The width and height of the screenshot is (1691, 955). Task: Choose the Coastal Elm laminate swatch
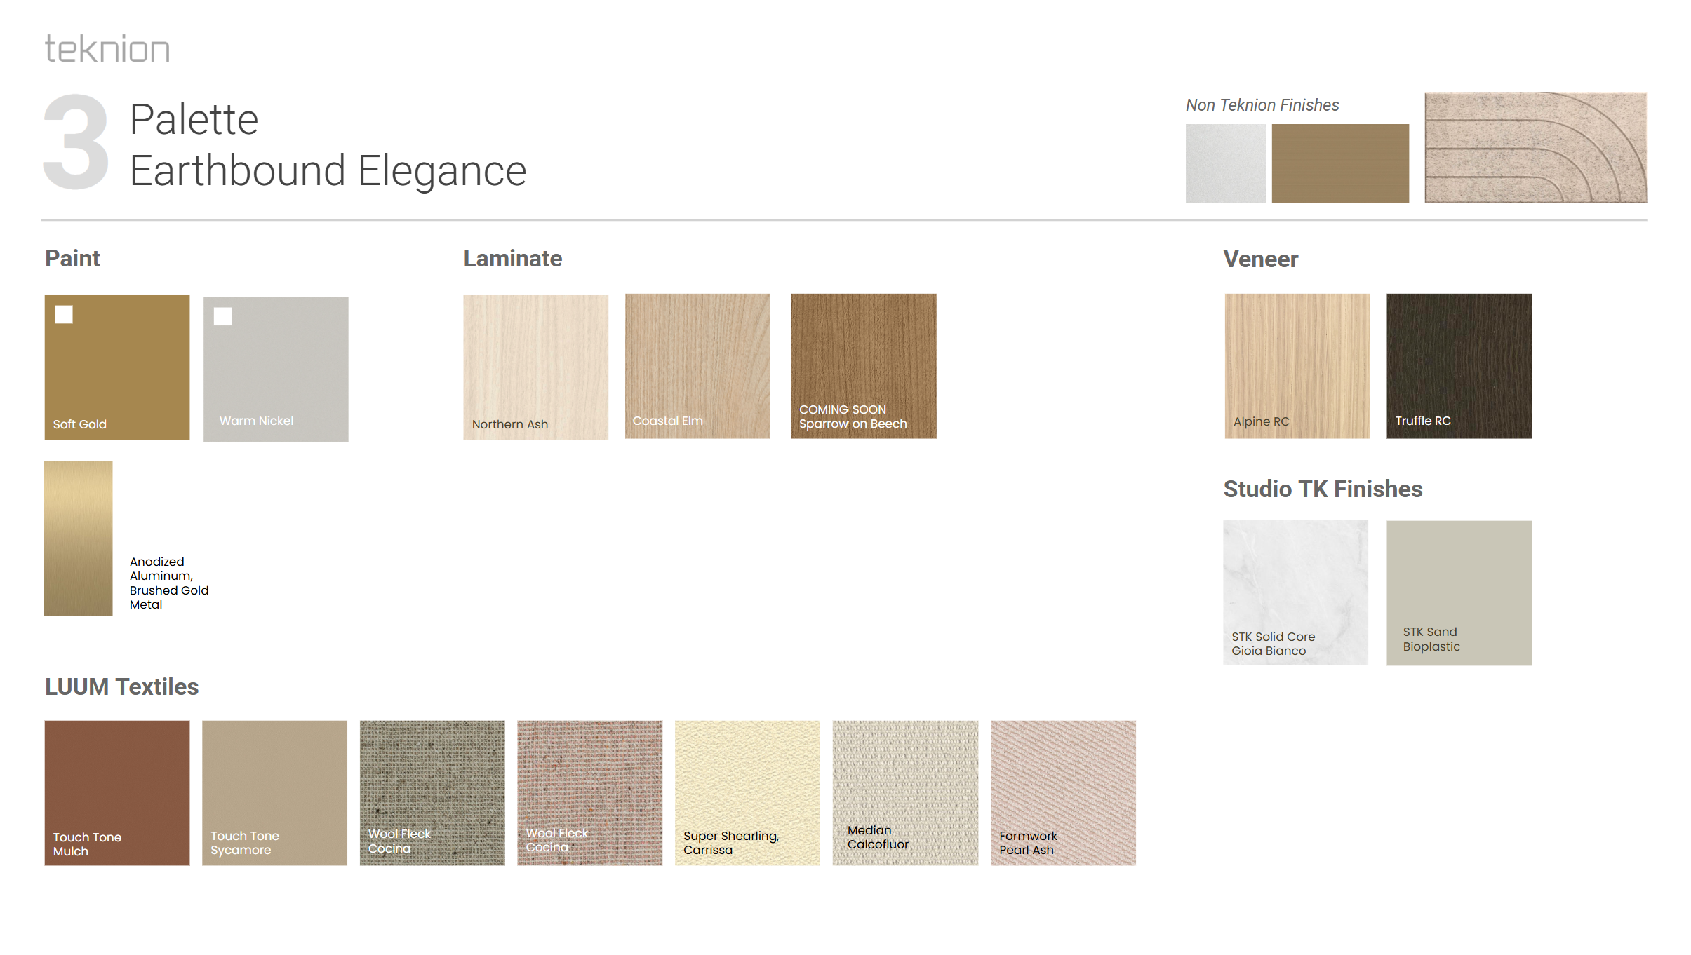(x=697, y=366)
